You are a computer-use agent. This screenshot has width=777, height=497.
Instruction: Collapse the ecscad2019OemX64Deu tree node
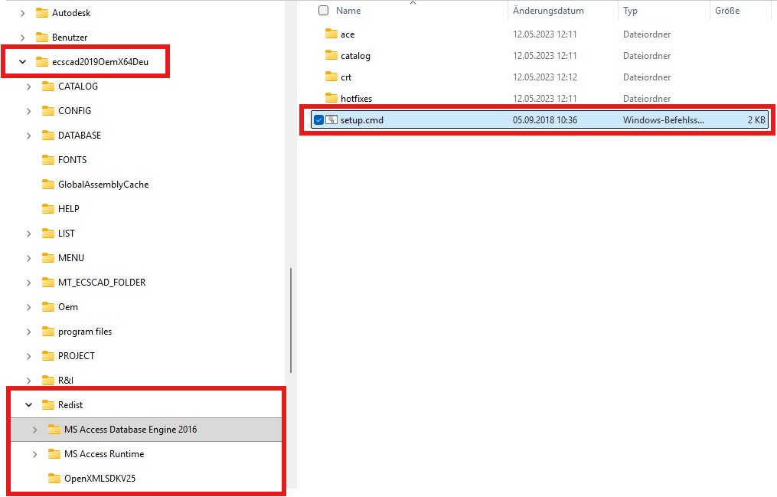click(x=22, y=62)
